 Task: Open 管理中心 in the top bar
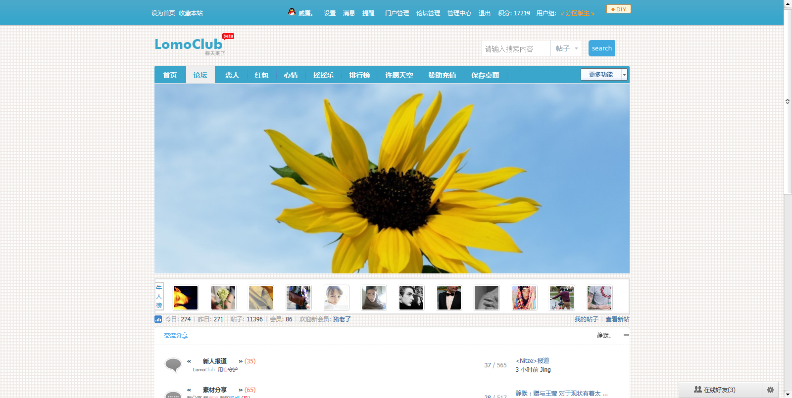459,13
